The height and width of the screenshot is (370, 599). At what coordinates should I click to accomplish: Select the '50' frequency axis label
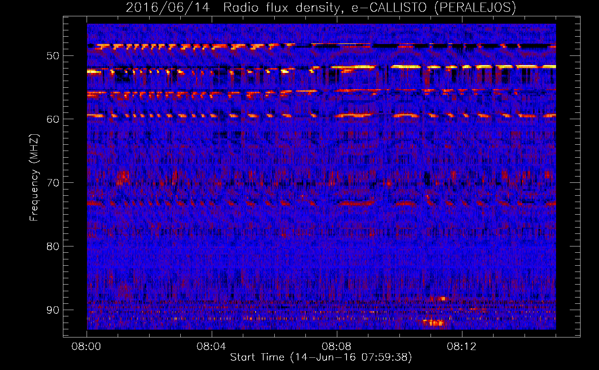[53, 56]
